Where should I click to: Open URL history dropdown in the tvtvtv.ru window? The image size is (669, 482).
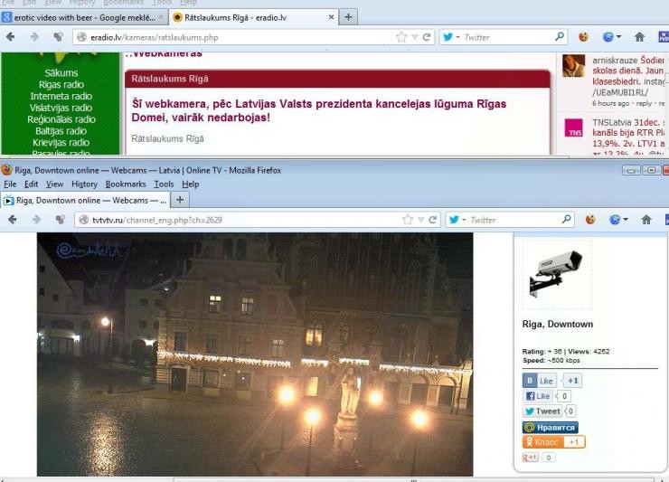click(x=419, y=219)
